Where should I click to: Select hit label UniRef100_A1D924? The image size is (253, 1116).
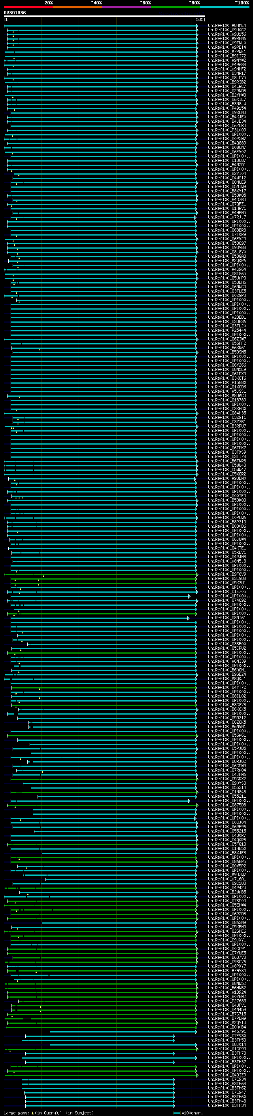click(x=227, y=992)
